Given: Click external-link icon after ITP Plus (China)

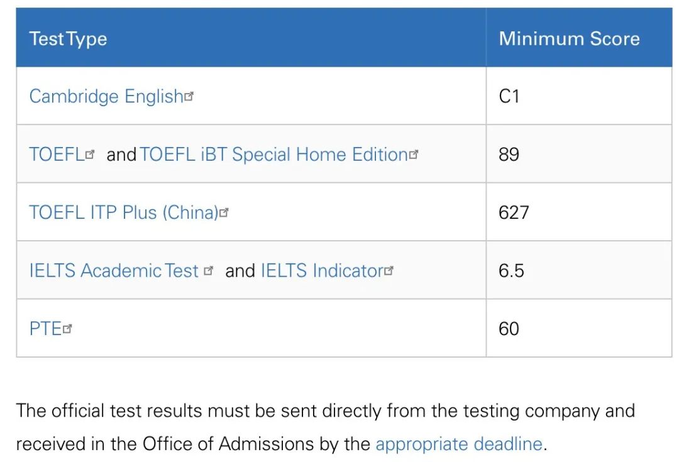Looking at the screenshot, I should 224,212.
